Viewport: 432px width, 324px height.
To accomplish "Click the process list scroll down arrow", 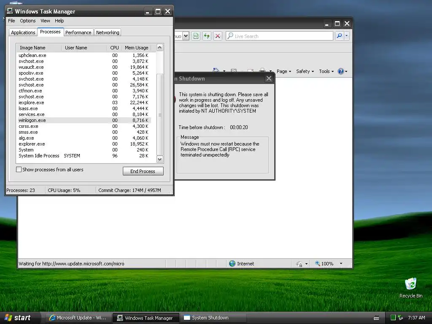I will click(x=160, y=159).
